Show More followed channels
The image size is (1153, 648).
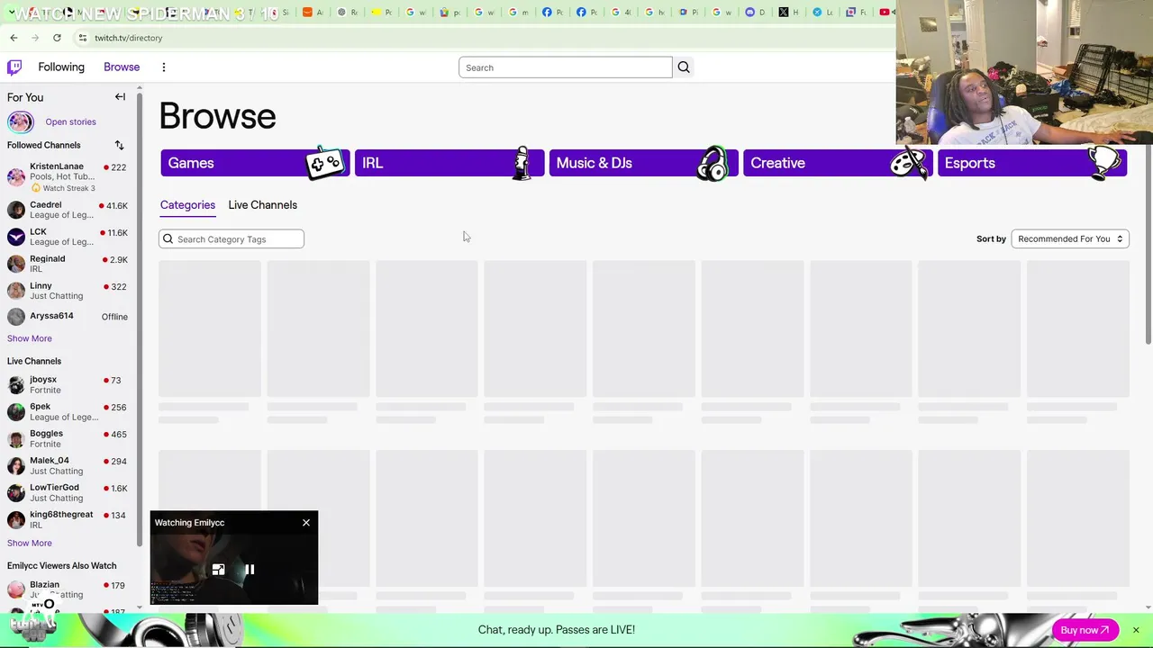point(30,338)
